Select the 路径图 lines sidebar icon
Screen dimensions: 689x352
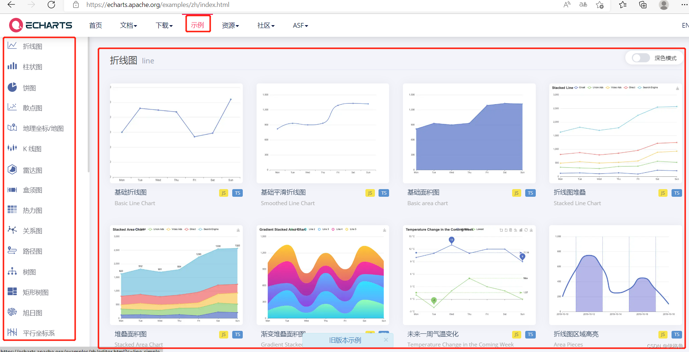(x=12, y=251)
